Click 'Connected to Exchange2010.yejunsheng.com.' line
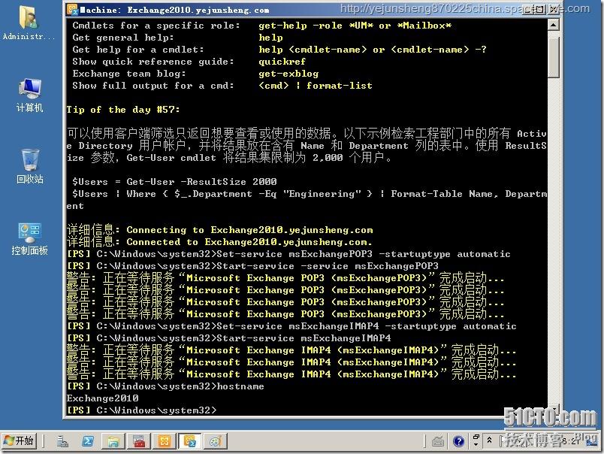 coord(249,242)
